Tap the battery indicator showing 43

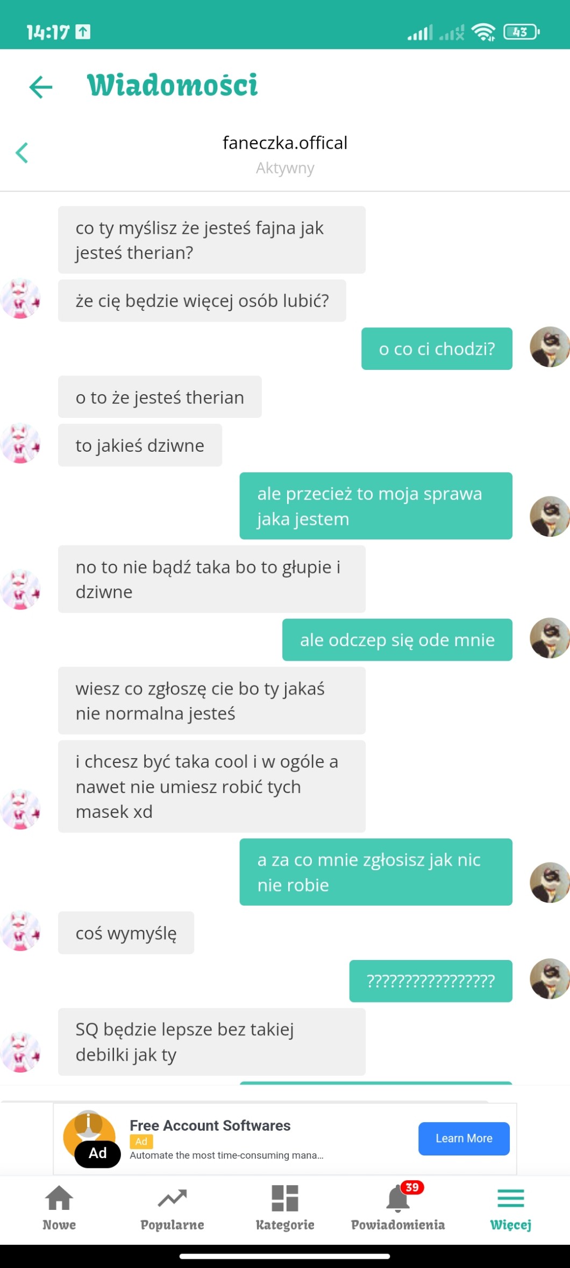(x=521, y=32)
